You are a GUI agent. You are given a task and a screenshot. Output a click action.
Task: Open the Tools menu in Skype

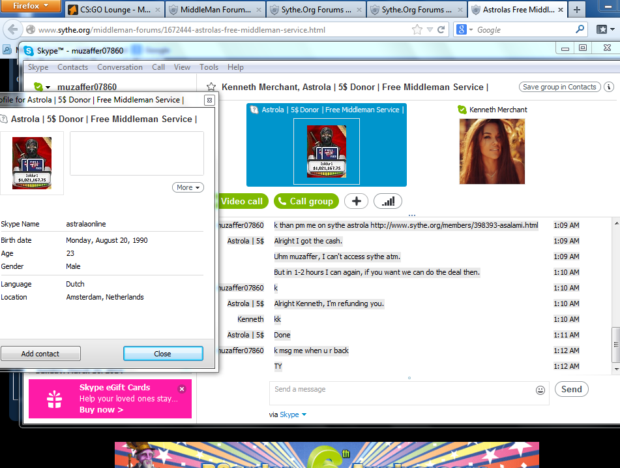209,67
